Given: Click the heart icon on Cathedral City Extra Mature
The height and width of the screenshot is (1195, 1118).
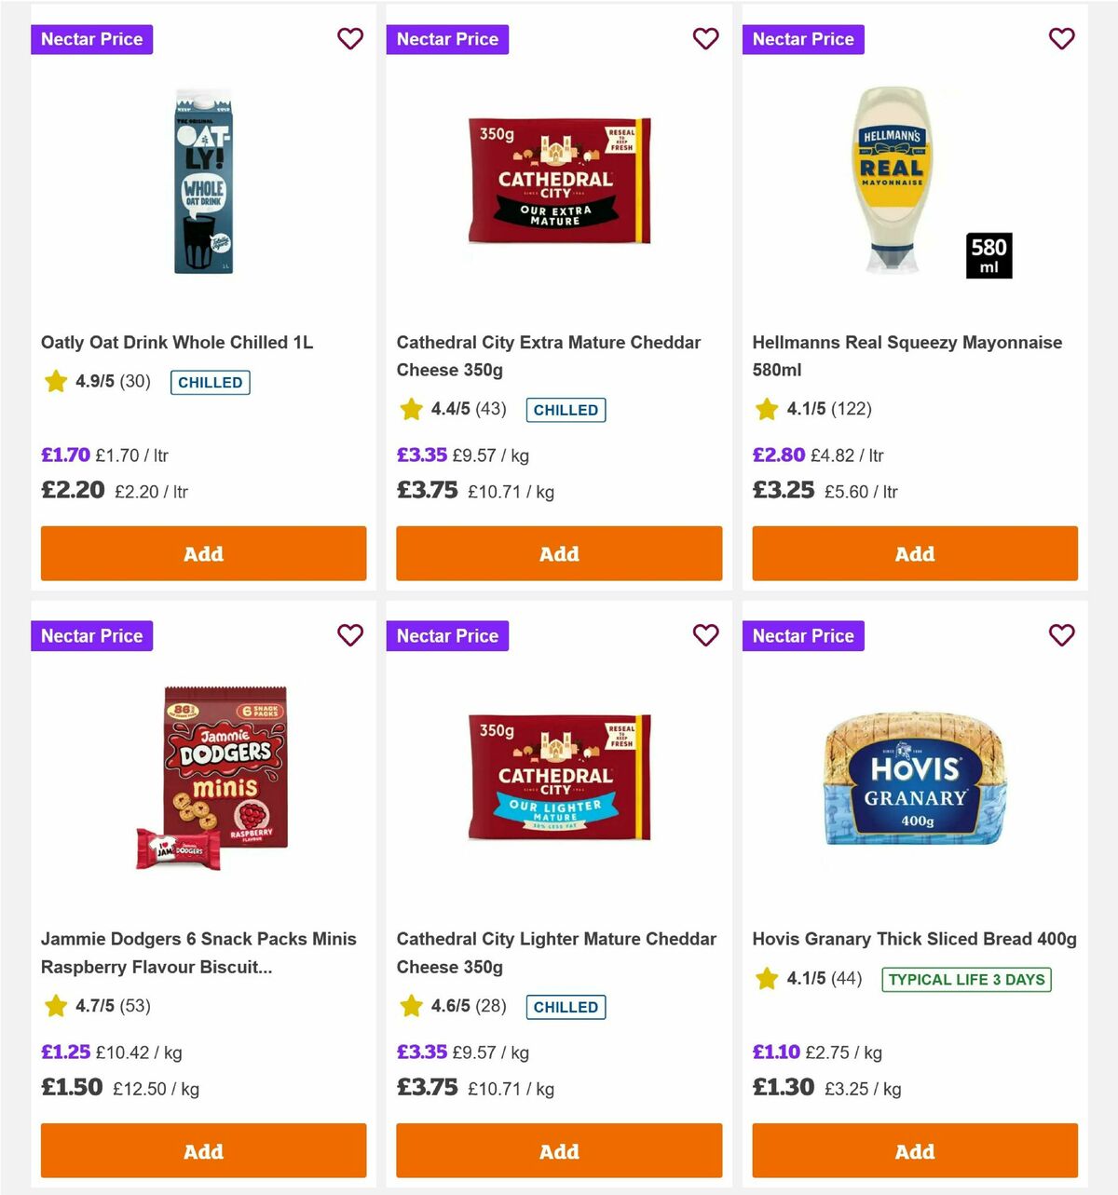Looking at the screenshot, I should coord(706,39).
